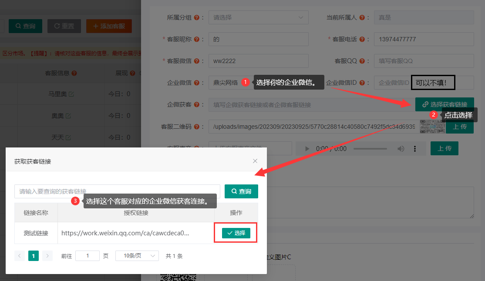
Task: Click the 添加客服 button
Action: point(109,26)
